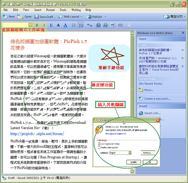Toggle numbered list
188x183 pixels.
coord(74,25)
